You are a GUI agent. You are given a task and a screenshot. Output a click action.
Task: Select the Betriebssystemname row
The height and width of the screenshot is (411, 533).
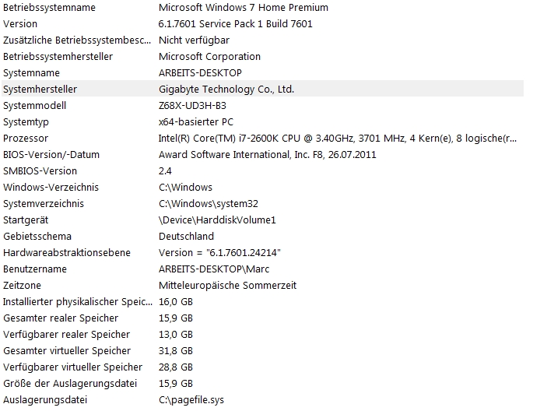pos(262,8)
